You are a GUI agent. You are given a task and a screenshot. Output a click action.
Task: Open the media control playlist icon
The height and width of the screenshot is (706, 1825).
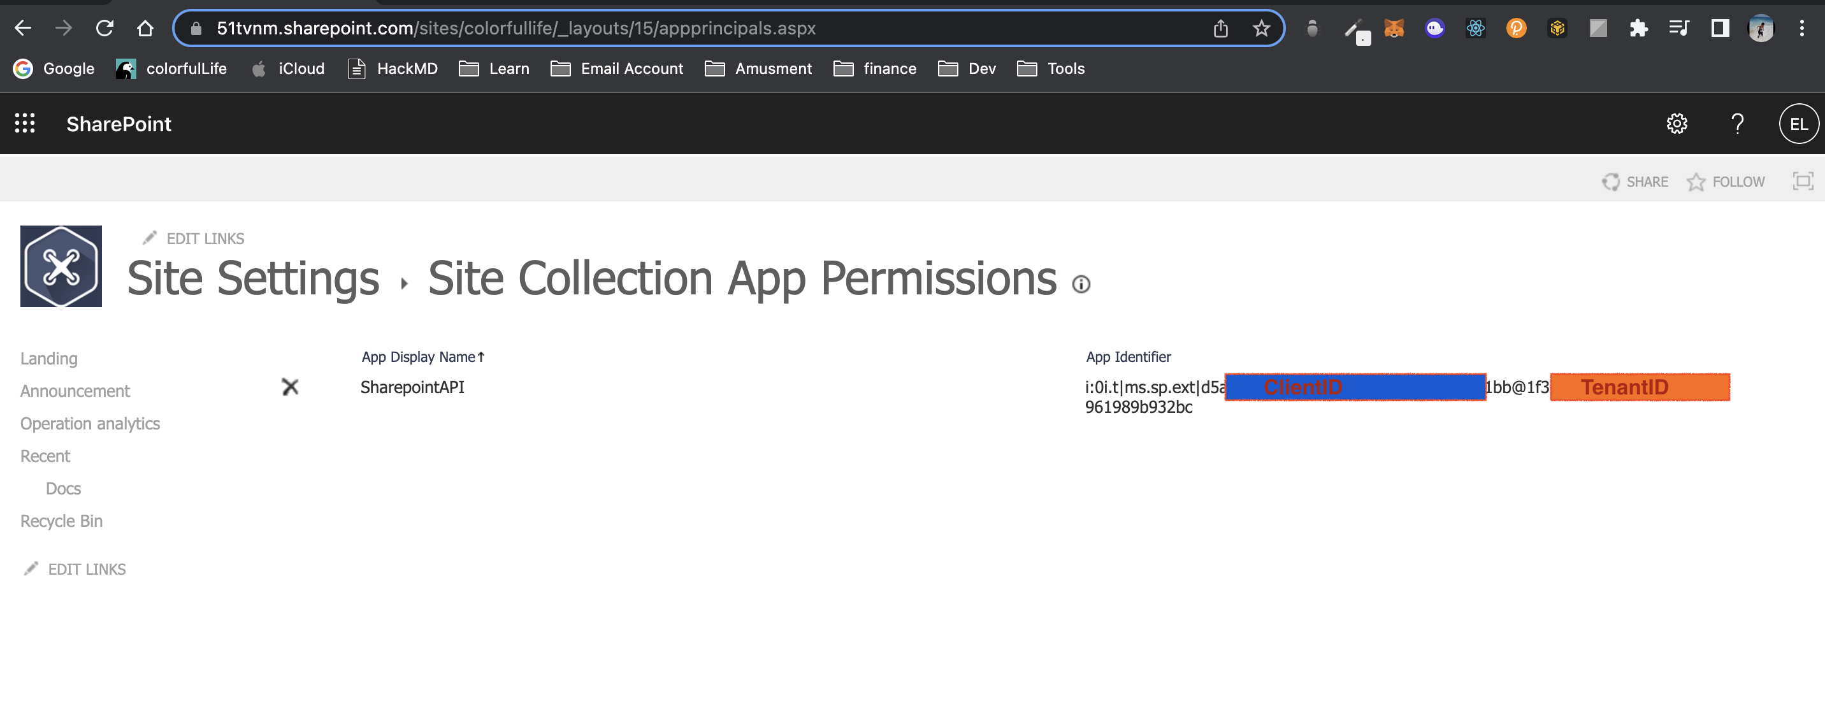pos(1679,28)
